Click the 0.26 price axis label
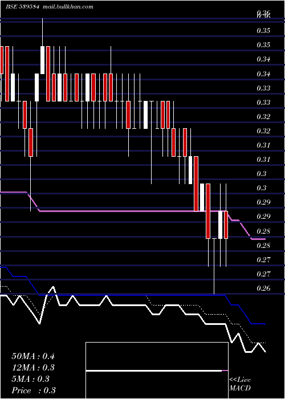 [263, 288]
